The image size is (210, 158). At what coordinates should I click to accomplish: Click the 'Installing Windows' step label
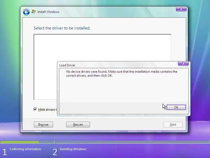coord(73,149)
